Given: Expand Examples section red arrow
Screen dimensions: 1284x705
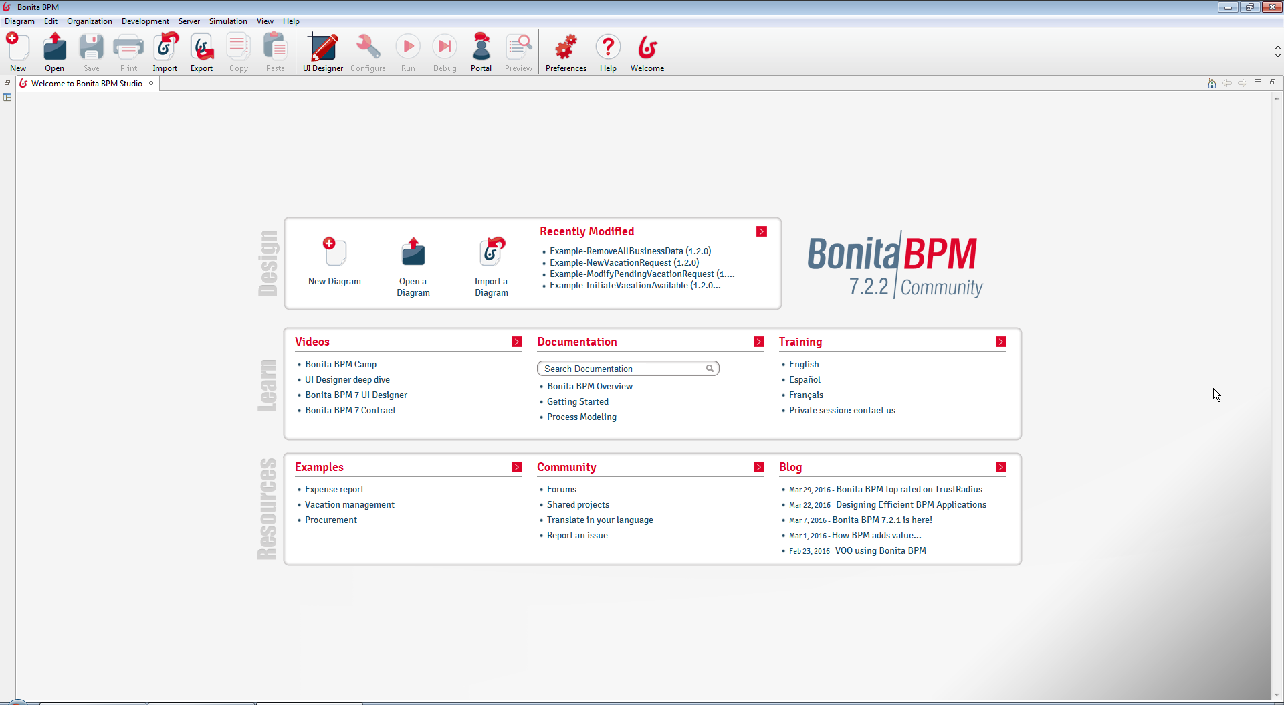Looking at the screenshot, I should click(x=517, y=467).
